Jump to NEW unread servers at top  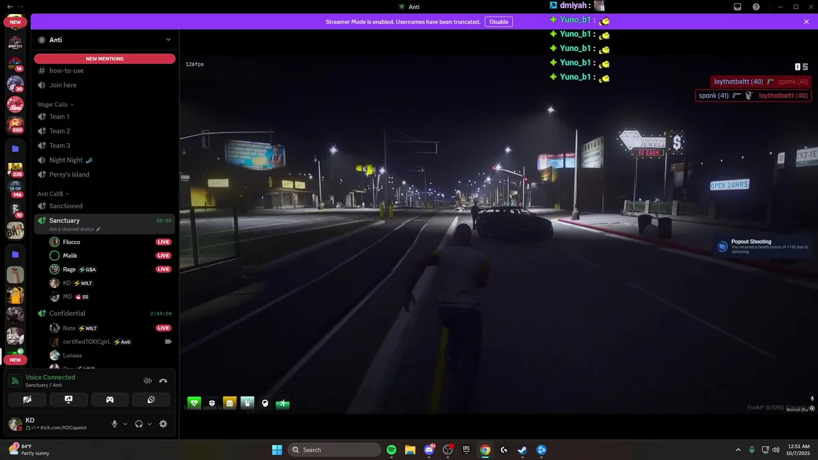15,22
